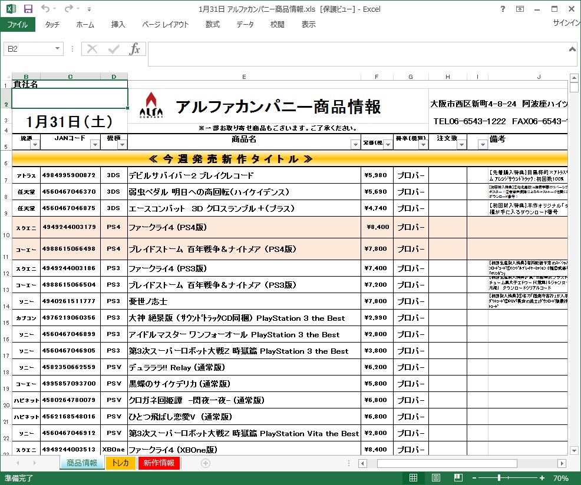Click the vertical scrollbar thumb

[x=574, y=87]
